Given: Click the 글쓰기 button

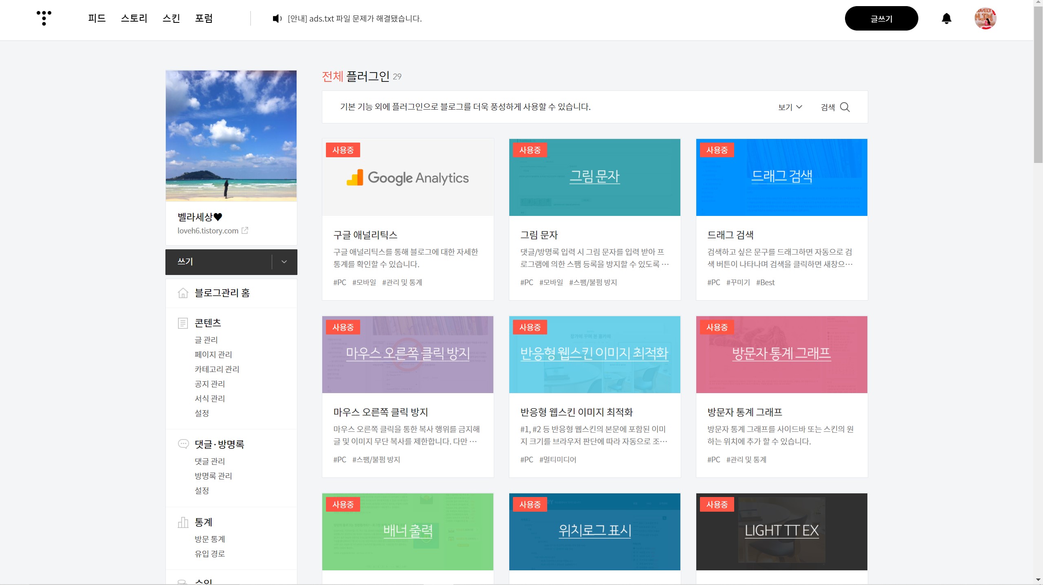Looking at the screenshot, I should [x=881, y=18].
